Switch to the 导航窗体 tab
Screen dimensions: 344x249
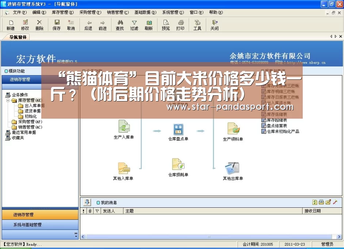point(18,37)
